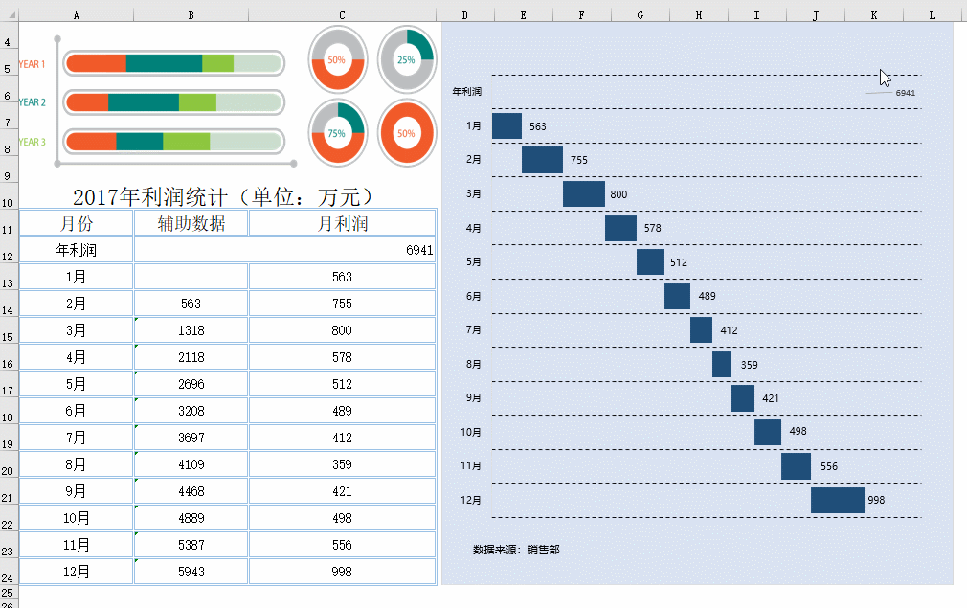The height and width of the screenshot is (608, 967).
Task: Click the YEAR 2 progress bar
Action: click(174, 102)
